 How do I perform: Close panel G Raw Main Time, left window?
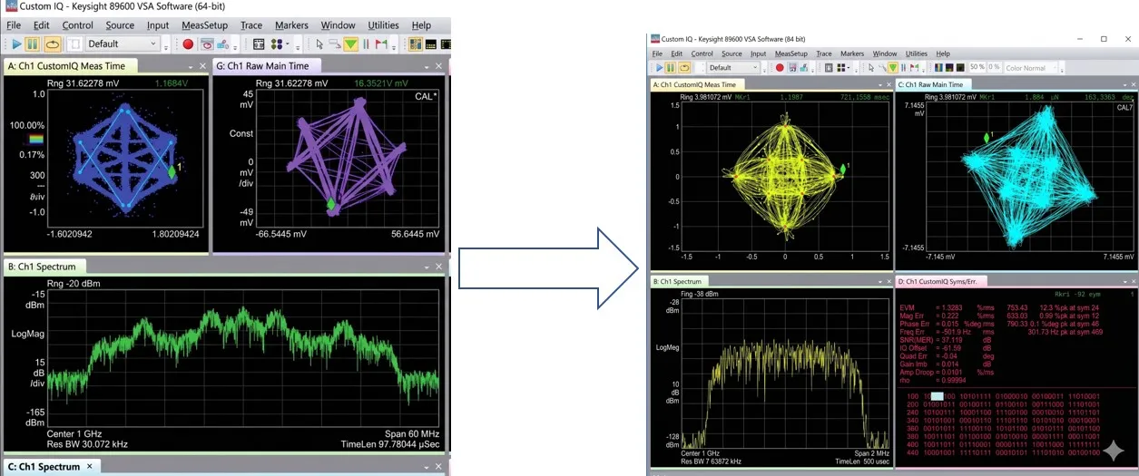click(439, 66)
